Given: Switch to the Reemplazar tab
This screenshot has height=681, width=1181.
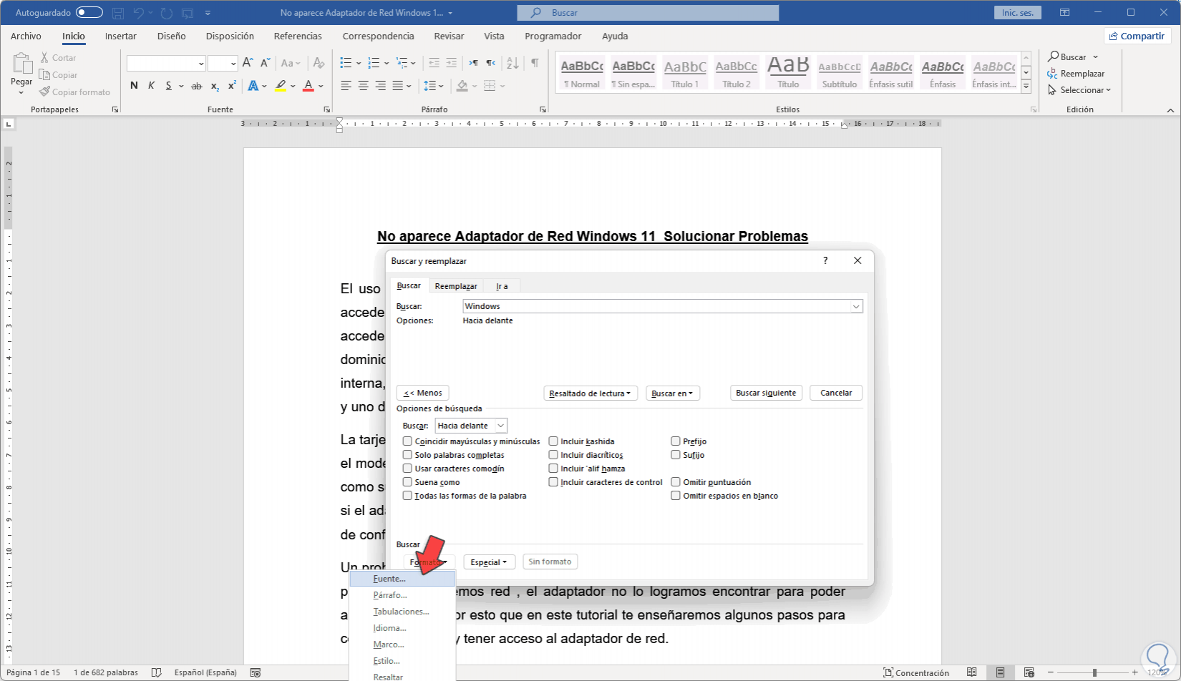Looking at the screenshot, I should (456, 286).
